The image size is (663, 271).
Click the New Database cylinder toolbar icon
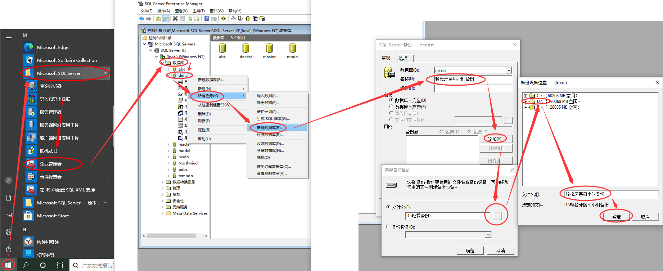[x=248, y=19]
